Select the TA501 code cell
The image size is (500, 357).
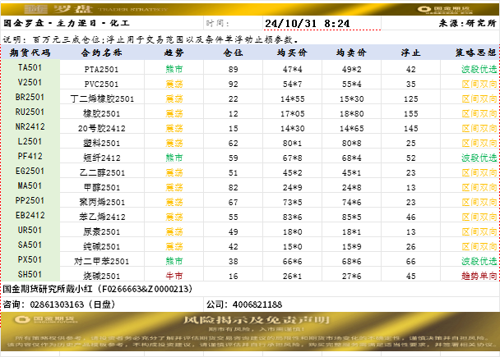point(30,67)
